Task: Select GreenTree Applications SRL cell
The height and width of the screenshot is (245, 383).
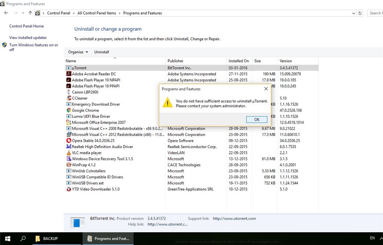Action: [x=190, y=189]
